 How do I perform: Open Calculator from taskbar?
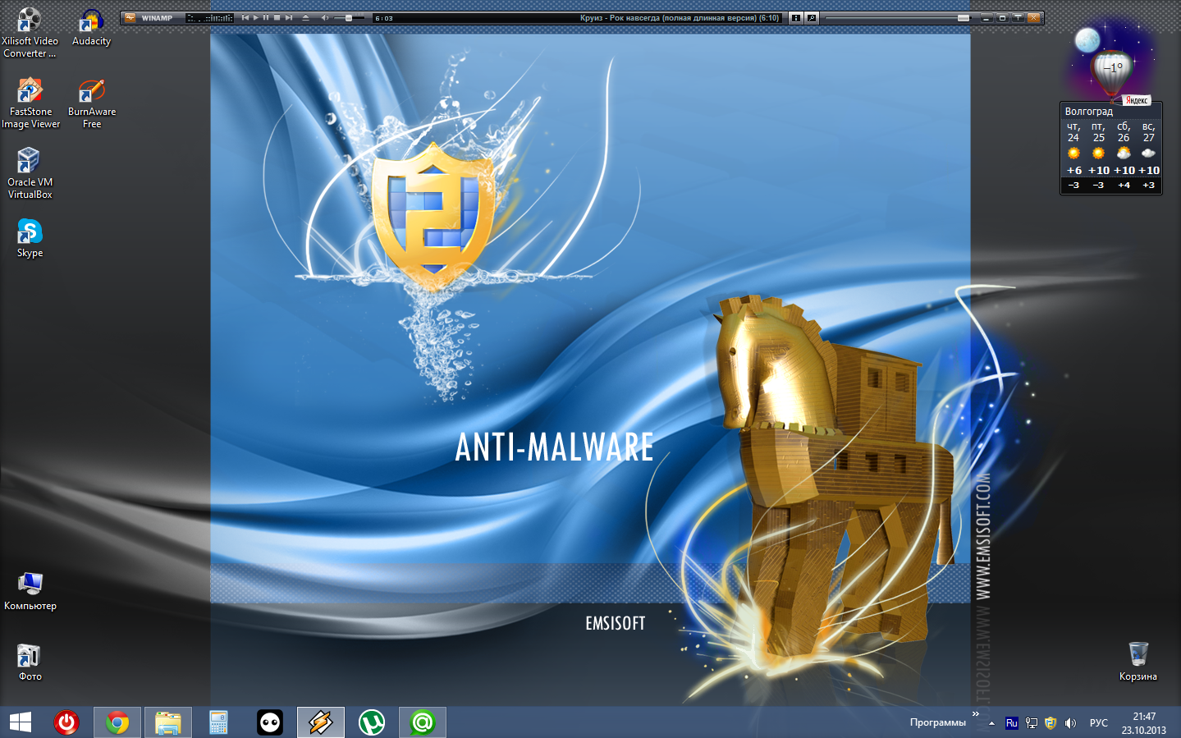pos(218,722)
